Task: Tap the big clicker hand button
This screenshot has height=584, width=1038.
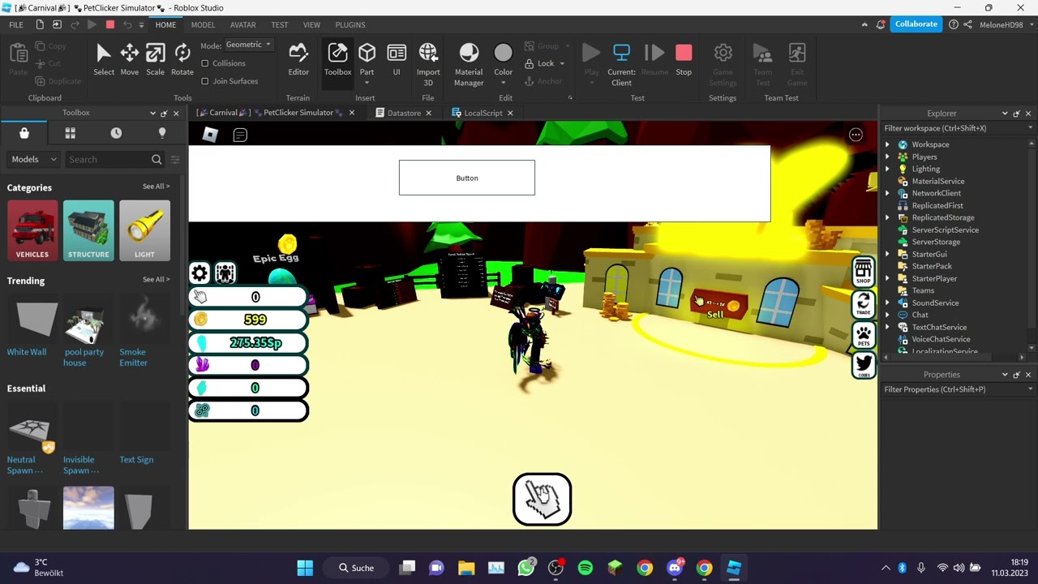Action: pos(543,500)
